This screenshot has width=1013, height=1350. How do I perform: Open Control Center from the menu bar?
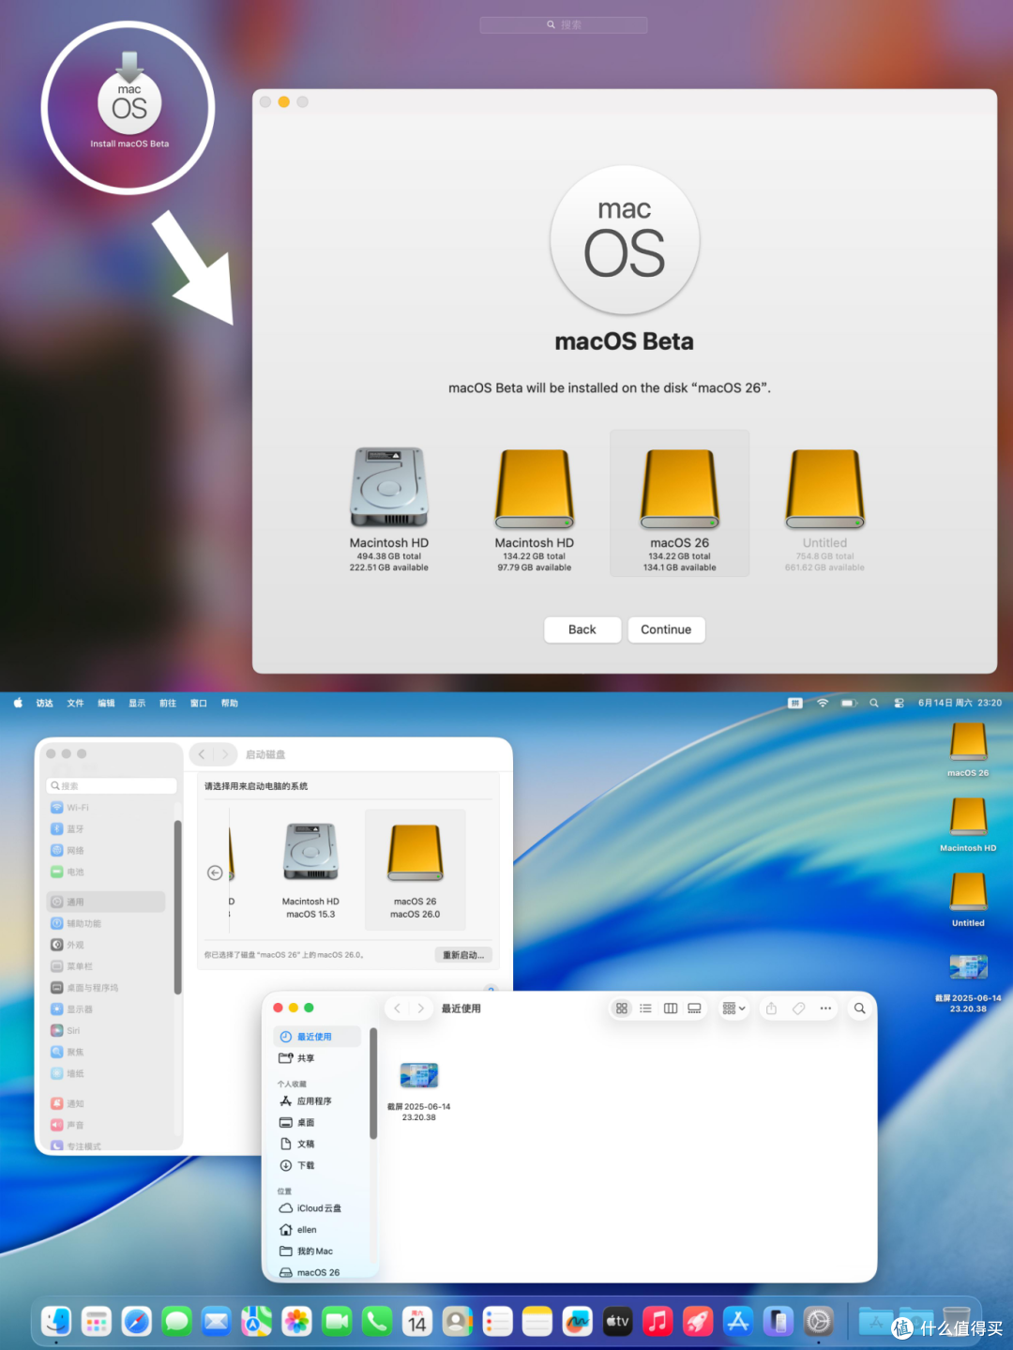pos(900,703)
